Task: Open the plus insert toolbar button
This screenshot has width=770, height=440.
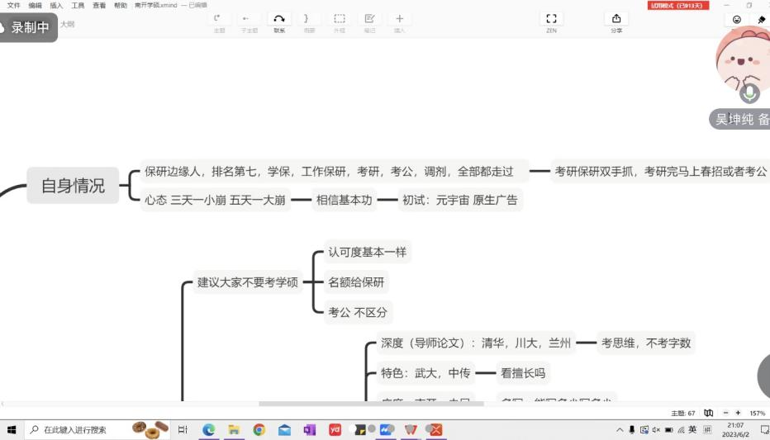Action: (x=399, y=23)
